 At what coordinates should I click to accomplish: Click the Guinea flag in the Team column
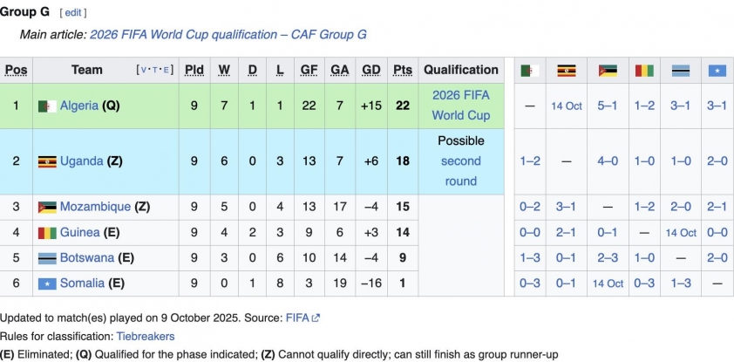point(46,233)
